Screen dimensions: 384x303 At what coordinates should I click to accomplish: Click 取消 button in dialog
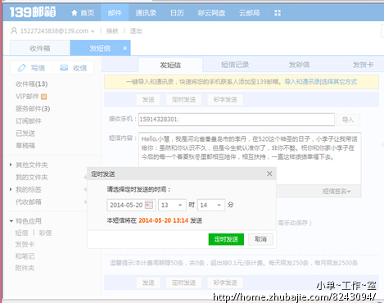click(x=260, y=239)
